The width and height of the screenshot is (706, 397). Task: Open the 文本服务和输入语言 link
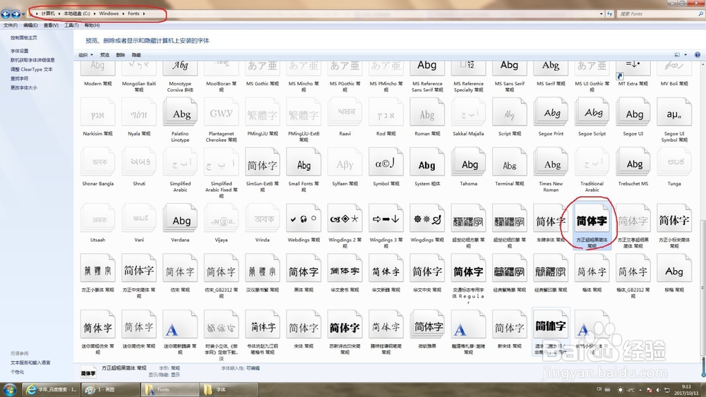coord(30,362)
